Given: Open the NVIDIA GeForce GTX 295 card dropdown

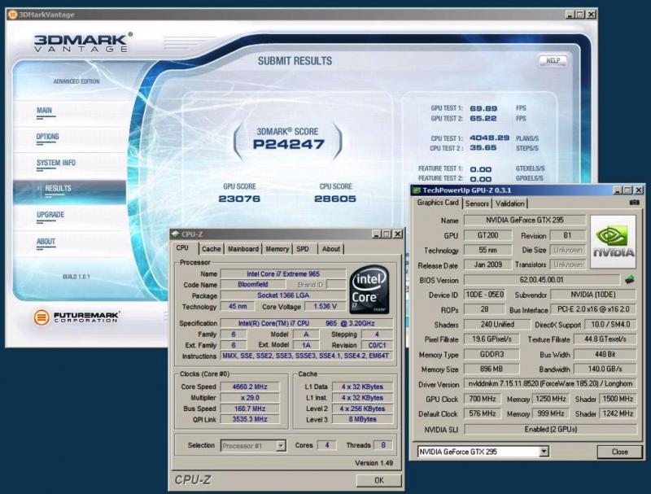Looking at the screenshot, I should click(x=483, y=452).
